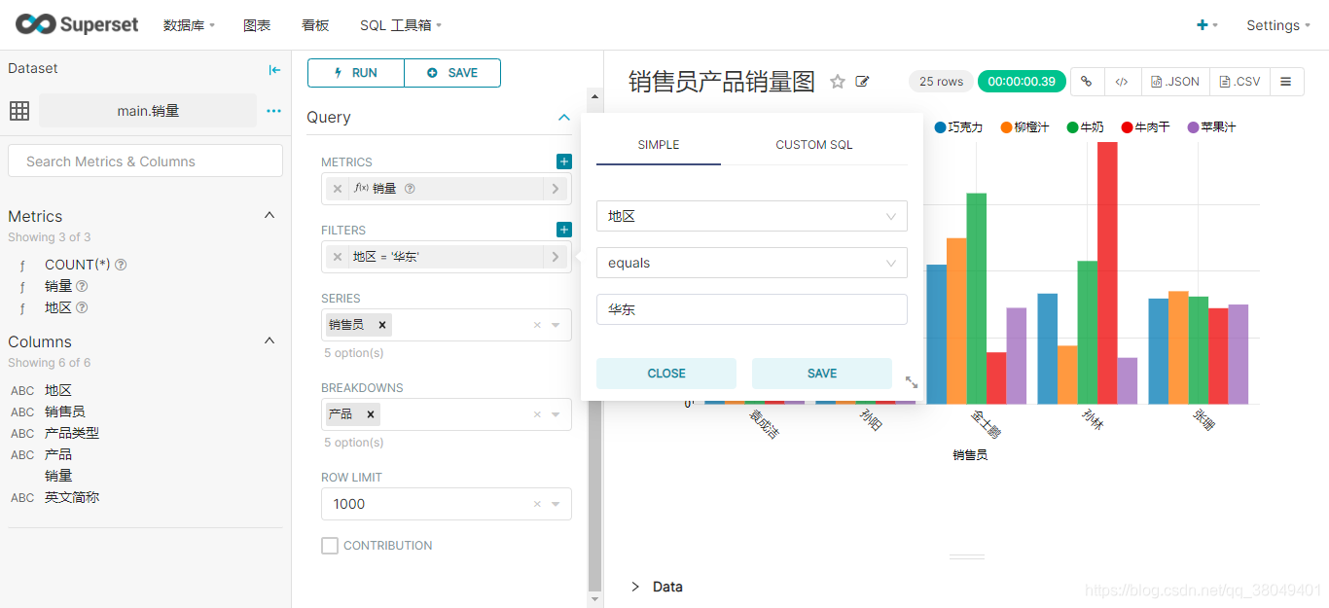Image resolution: width=1329 pixels, height=608 pixels.
Task: Clear the BREAKDOWNS field with its x
Action: point(537,414)
